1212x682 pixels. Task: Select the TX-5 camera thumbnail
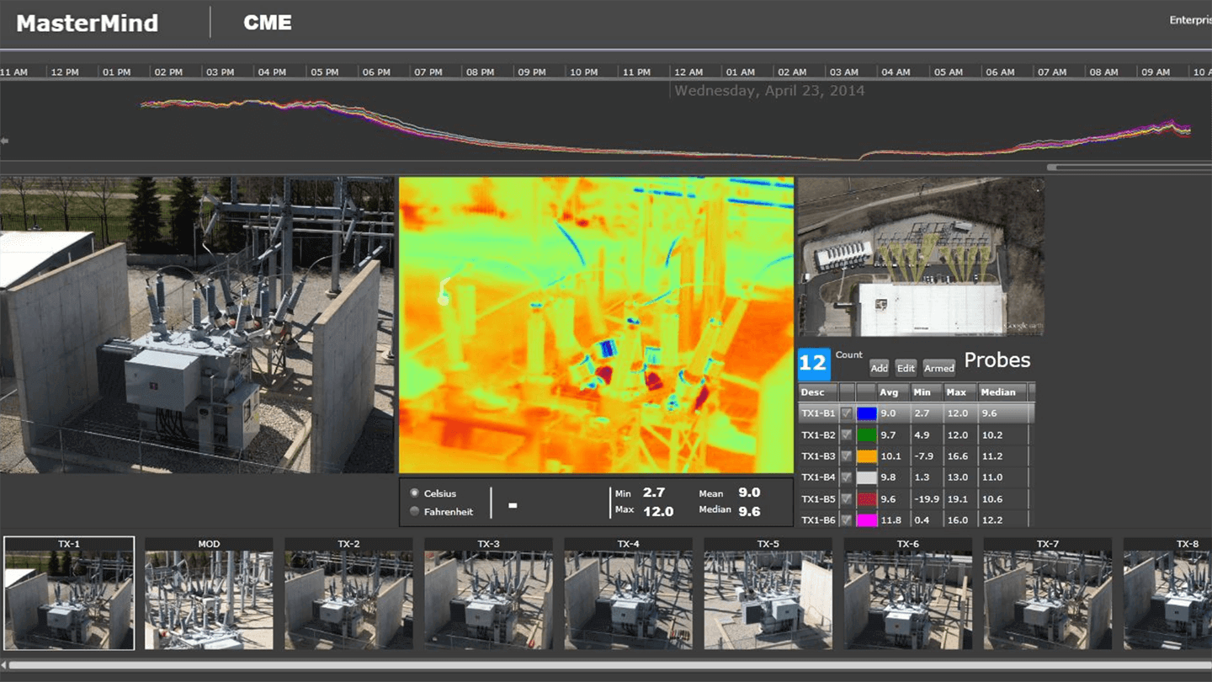(768, 594)
